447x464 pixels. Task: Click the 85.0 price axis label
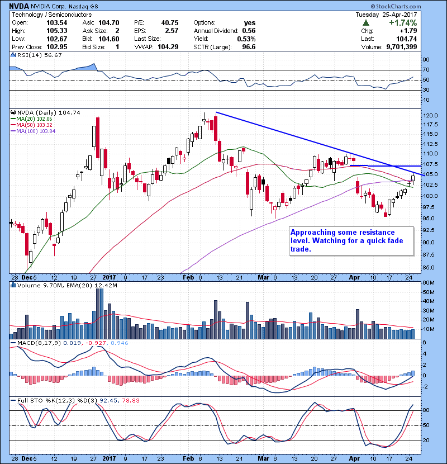429,268
